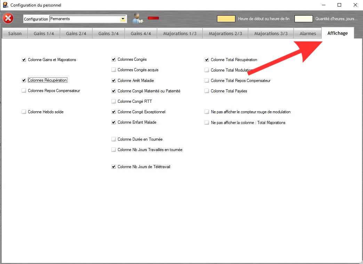Select the white hours quantity swatch
Image resolution: width=363 pixels, height=264 pixels.
point(304,19)
